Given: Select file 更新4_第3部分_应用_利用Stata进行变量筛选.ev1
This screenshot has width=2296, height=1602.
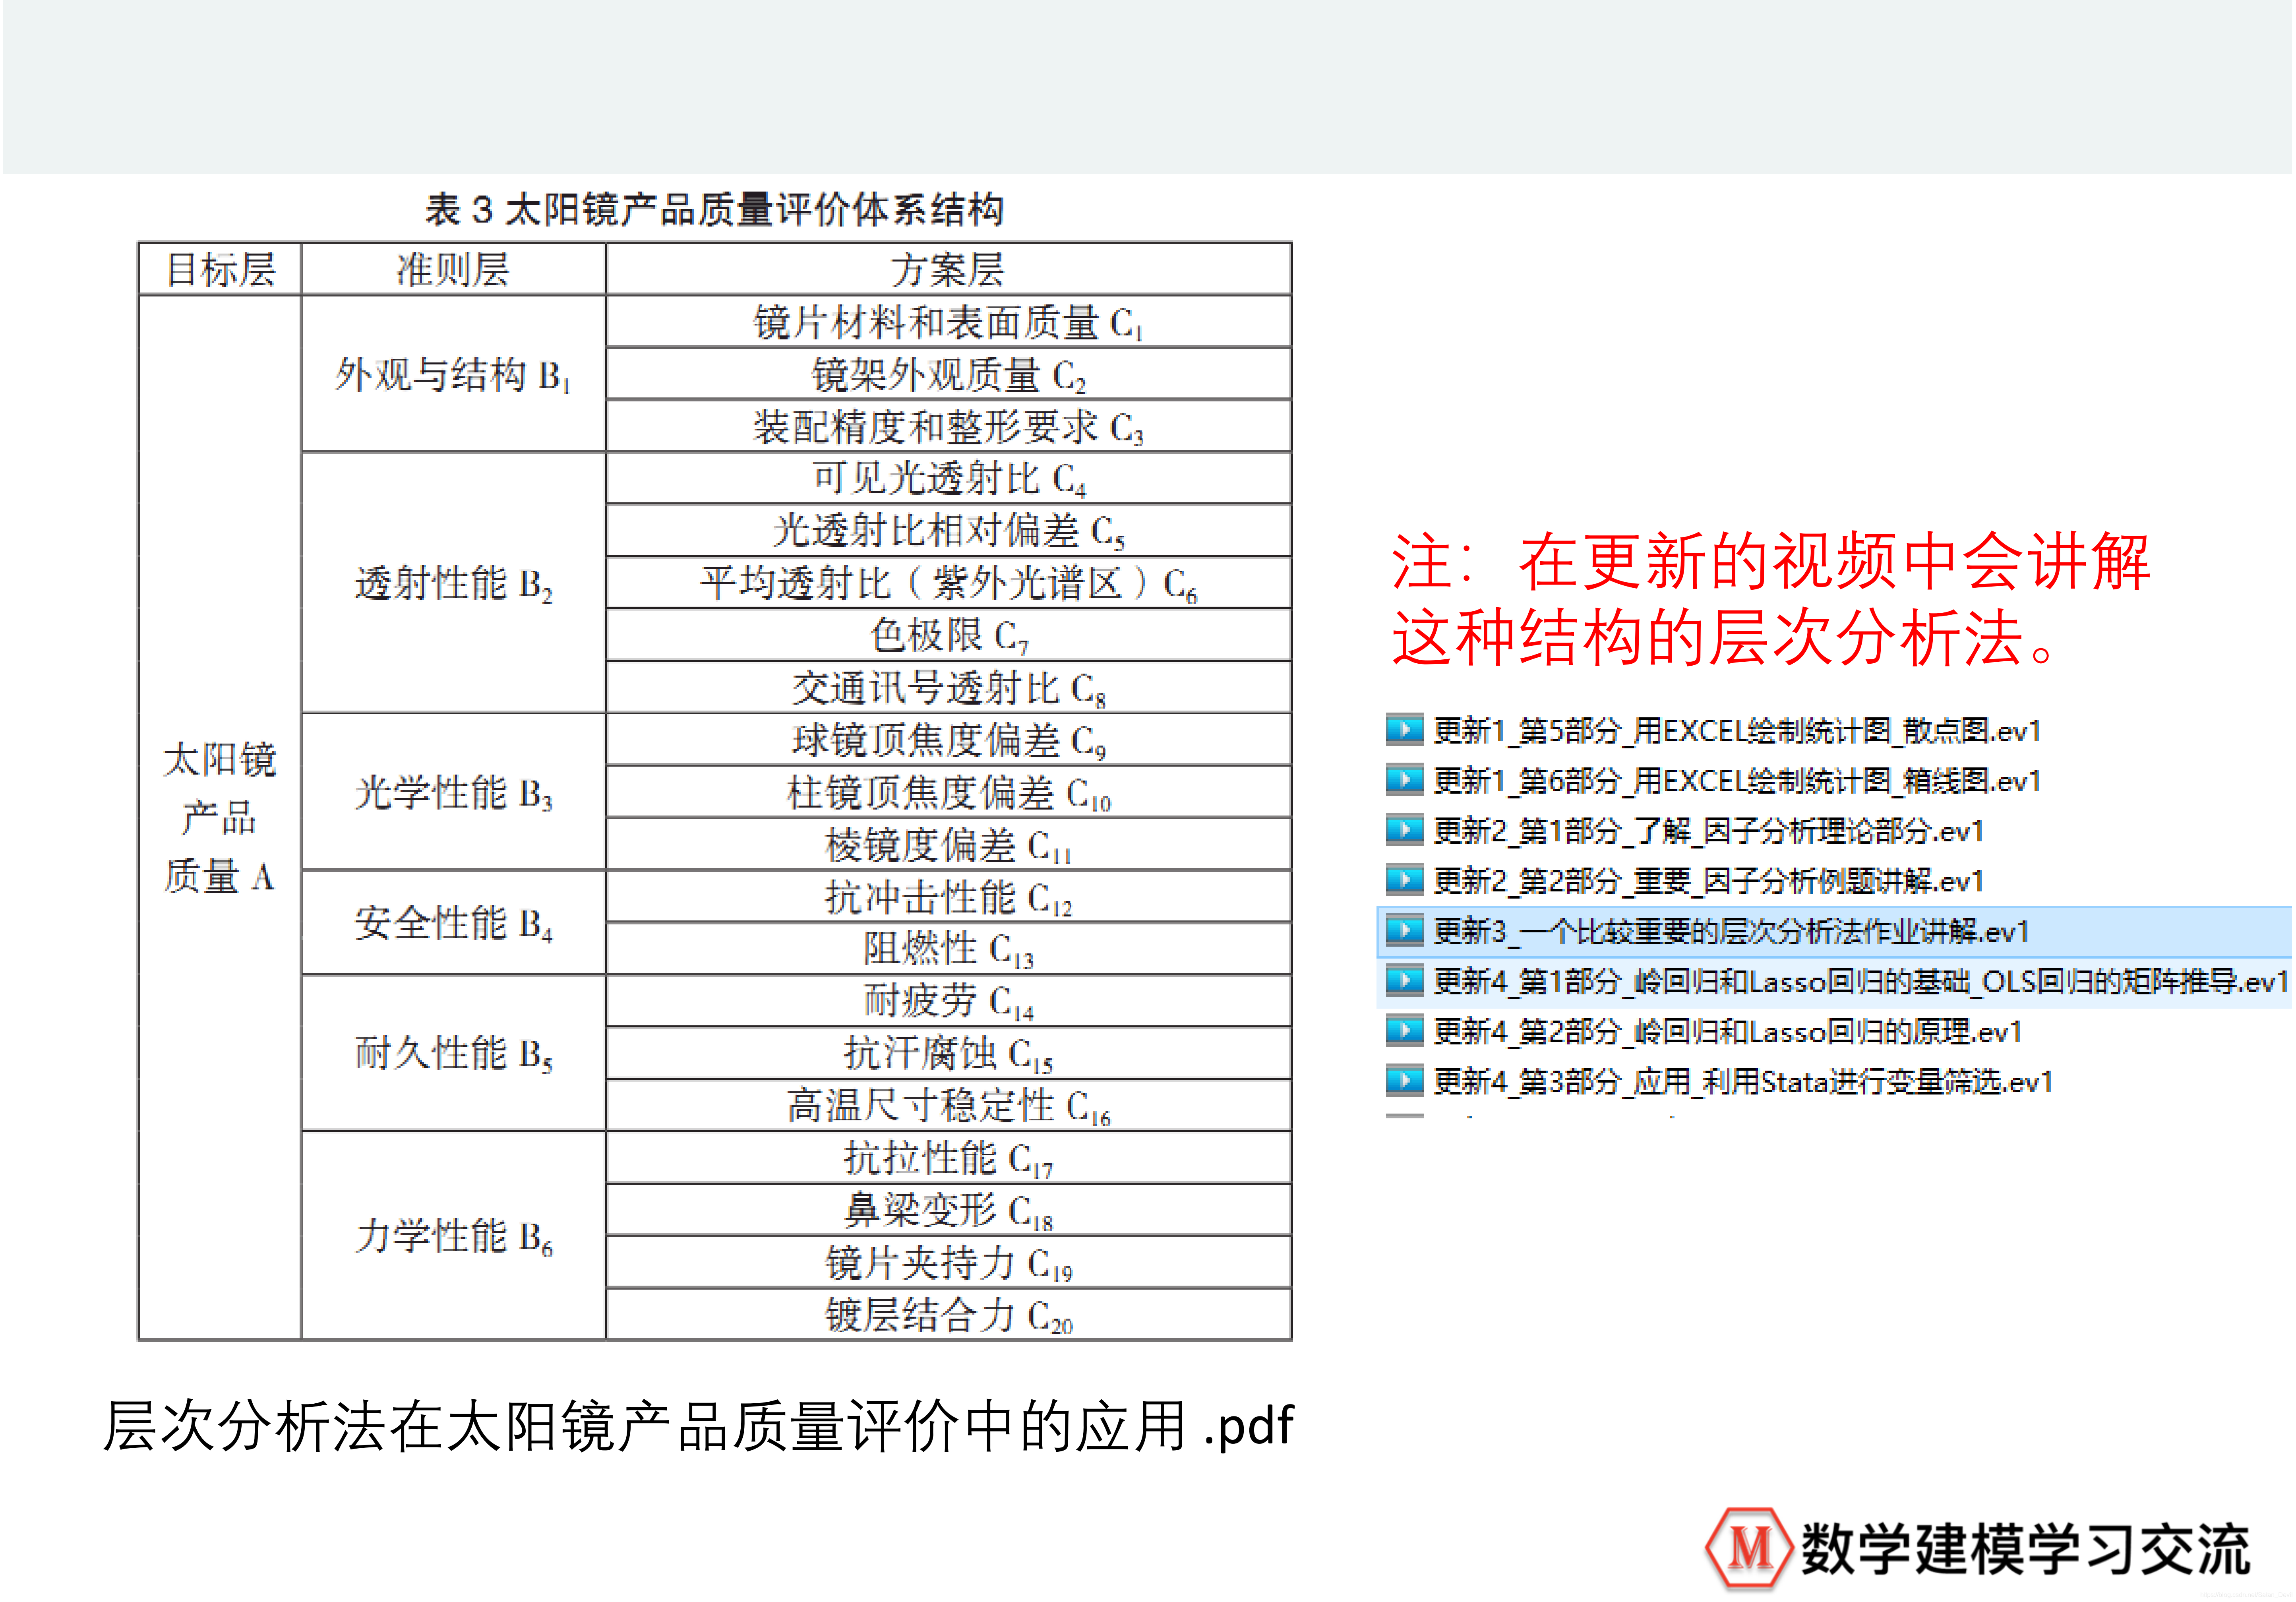Looking at the screenshot, I should click(x=1743, y=1082).
